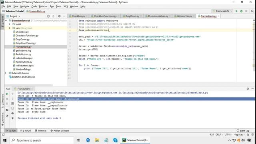Click the 4:24 caret position in the status bar
The width and height of the screenshot is (256, 144).
212,135
